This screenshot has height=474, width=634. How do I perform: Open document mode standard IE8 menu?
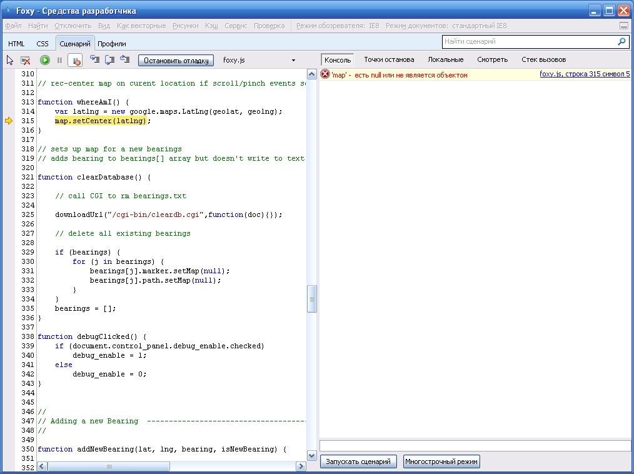(x=446, y=26)
